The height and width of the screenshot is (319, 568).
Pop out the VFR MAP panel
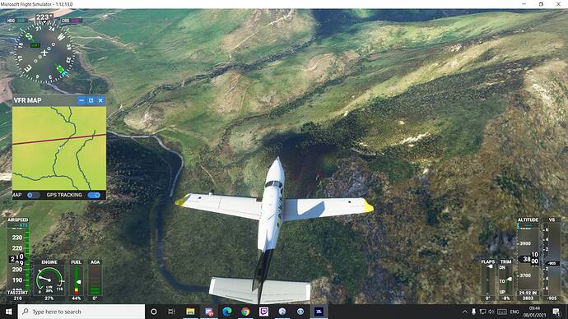(x=91, y=100)
